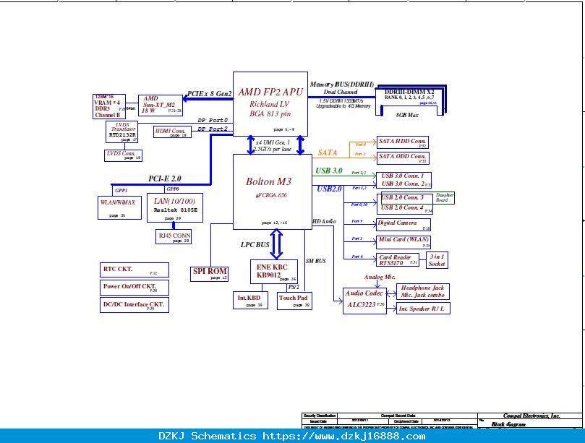Click the DP Port2 label
The width and height of the screenshot is (585, 443).
(213, 129)
